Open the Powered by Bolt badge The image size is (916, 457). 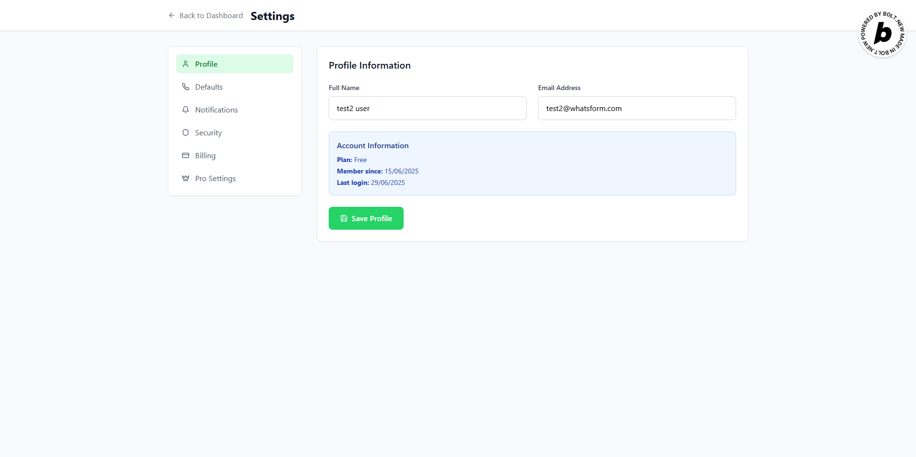click(882, 34)
